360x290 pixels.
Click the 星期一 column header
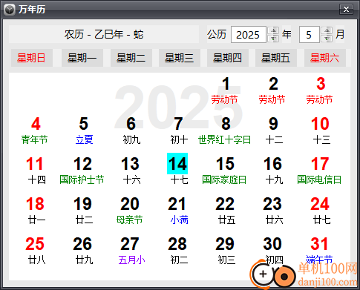82,58
